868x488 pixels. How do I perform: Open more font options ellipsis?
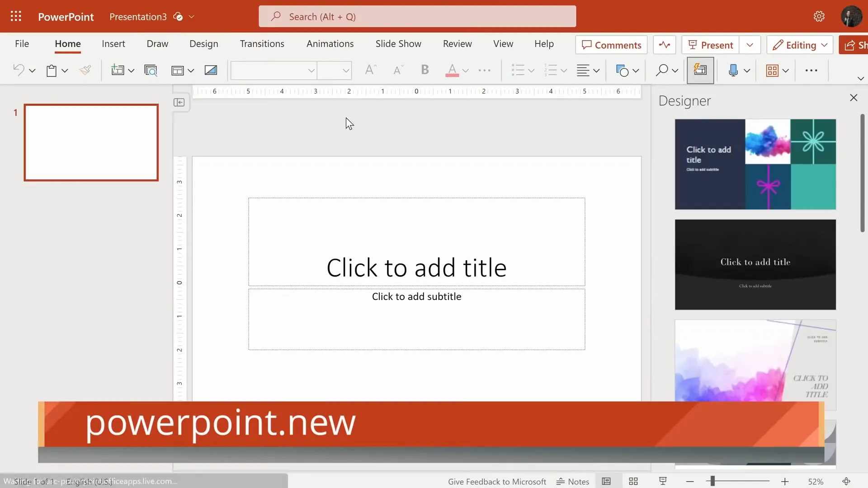point(484,70)
